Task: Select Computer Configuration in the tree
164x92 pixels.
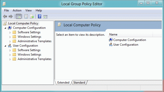Action: tap(29, 28)
